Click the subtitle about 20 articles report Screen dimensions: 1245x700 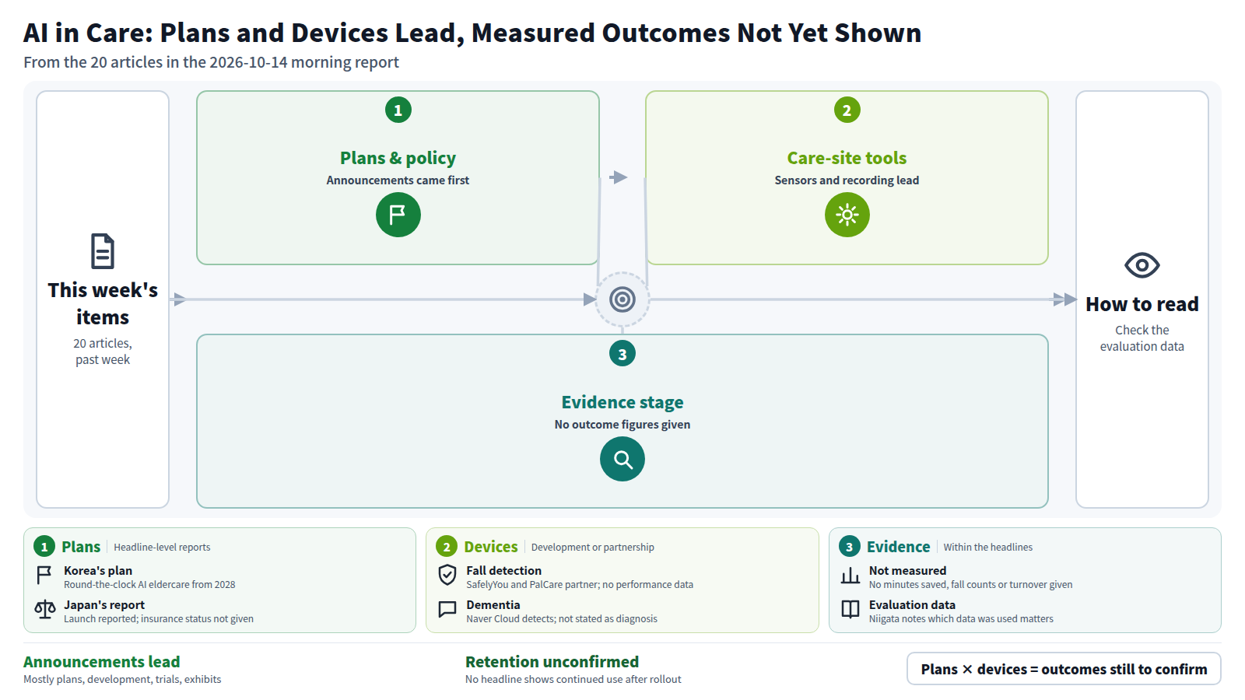pyautogui.click(x=211, y=62)
